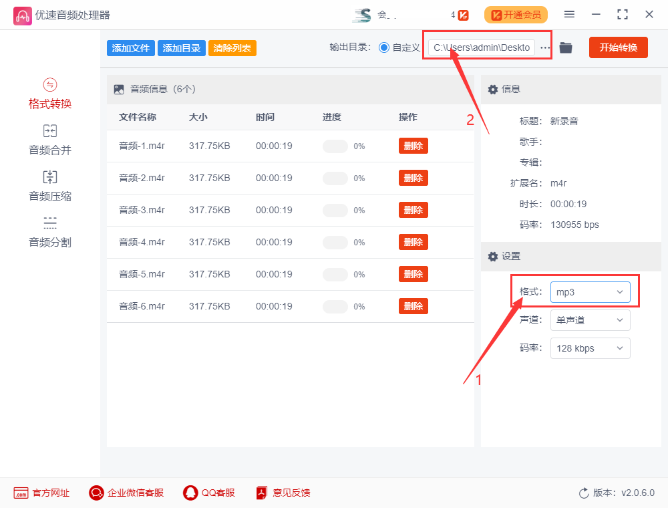Open the 音频分割 audio split icon
668x508 pixels.
pos(50,223)
